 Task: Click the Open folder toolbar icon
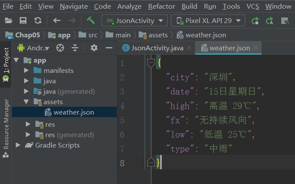click(x=8, y=20)
